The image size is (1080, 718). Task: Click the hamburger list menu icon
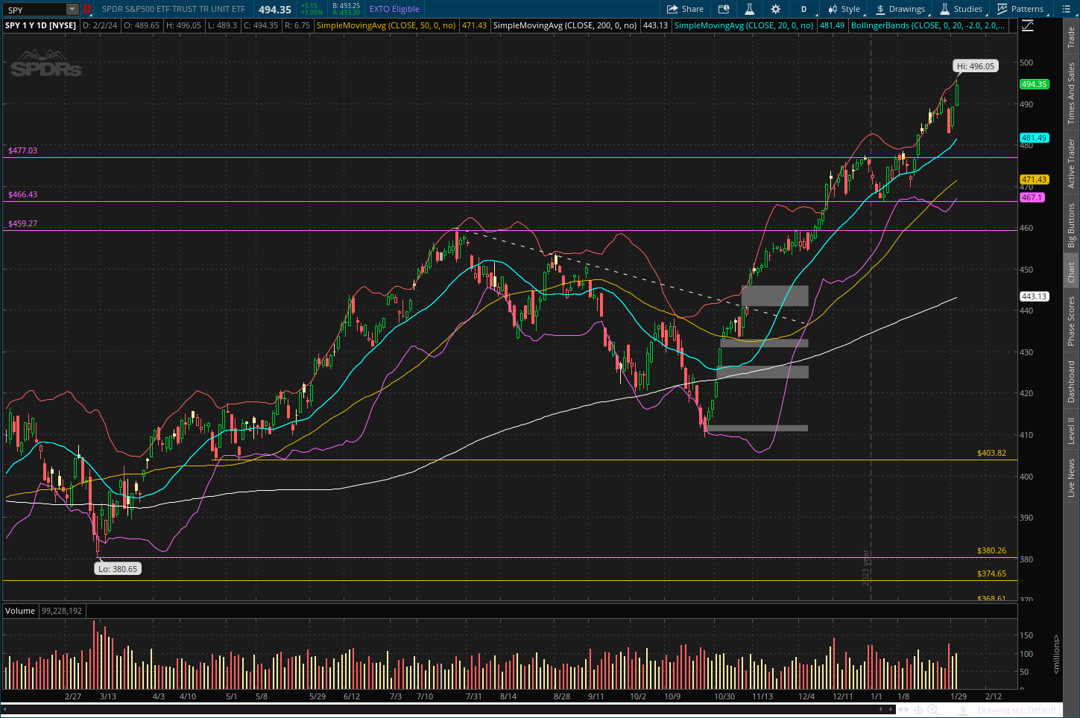tap(1067, 9)
